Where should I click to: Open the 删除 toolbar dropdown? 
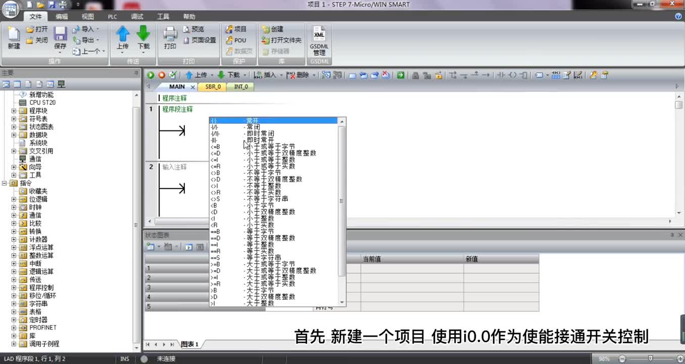pyautogui.click(x=314, y=75)
